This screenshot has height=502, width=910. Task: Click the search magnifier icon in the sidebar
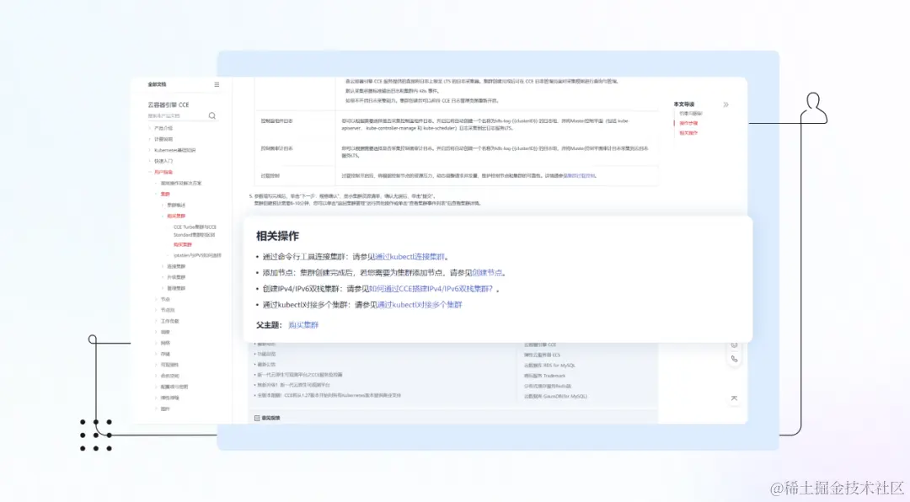(x=212, y=115)
